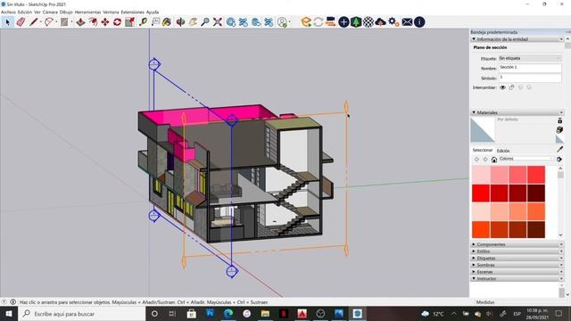
Task: Switch to the Seleccionar materials tab
Action: point(482,151)
